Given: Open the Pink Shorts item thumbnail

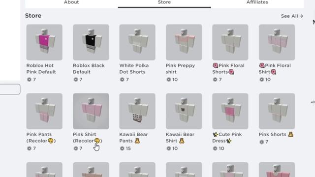Looking at the screenshot, I should click(x=277, y=111).
